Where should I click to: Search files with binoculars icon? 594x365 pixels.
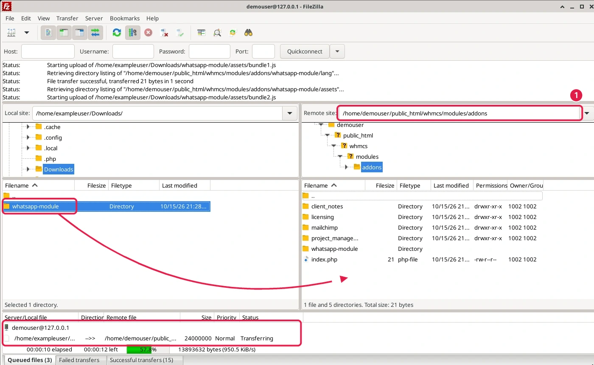coord(249,33)
